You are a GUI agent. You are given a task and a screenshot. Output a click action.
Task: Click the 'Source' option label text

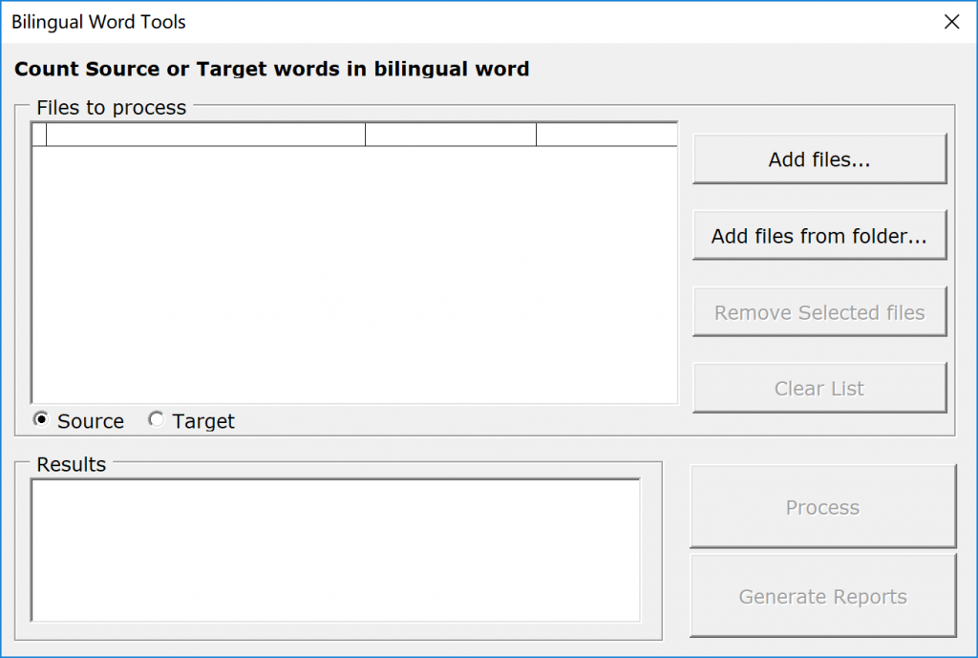tap(91, 421)
